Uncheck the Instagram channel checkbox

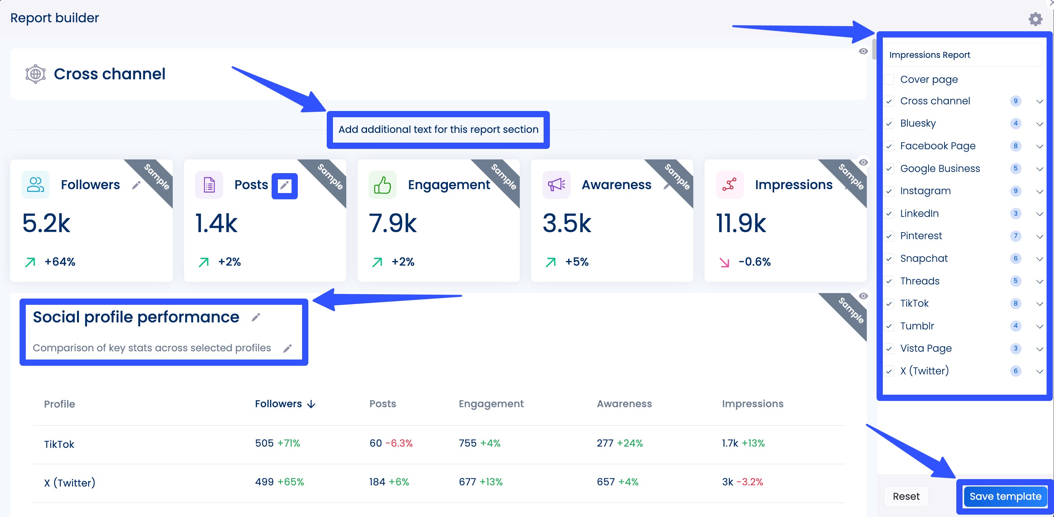889,191
